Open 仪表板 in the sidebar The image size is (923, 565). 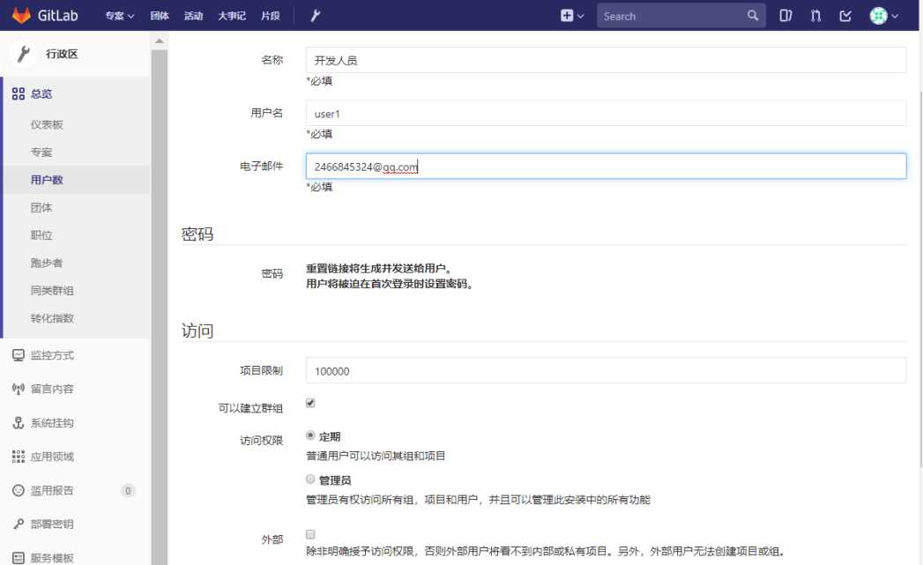(47, 125)
